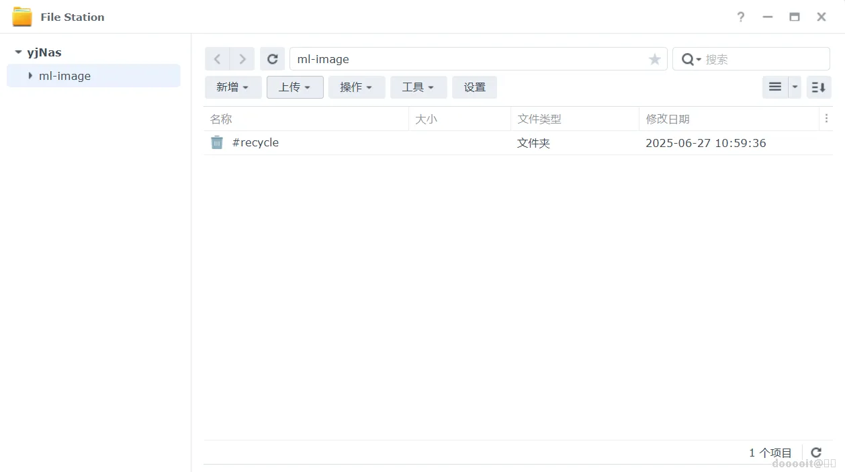845x472 pixels.
Task: Expand the ml-image folder in sidebar
Action: click(29, 76)
